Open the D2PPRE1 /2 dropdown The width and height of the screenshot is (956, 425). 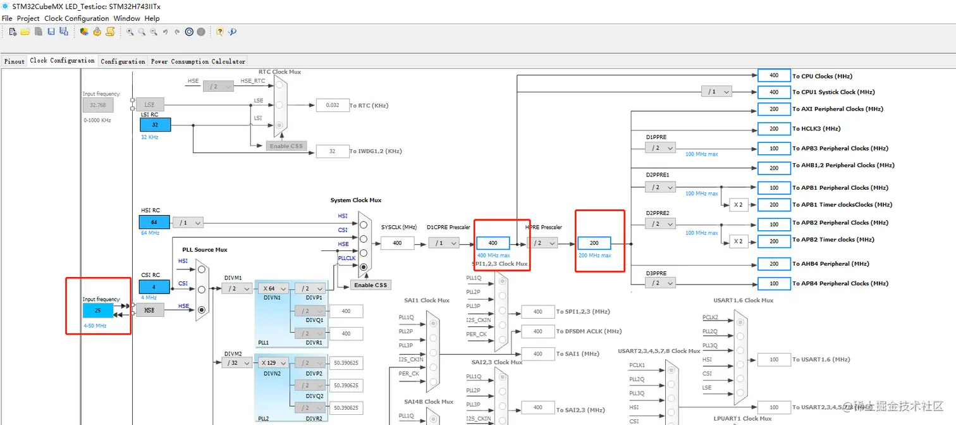660,187
